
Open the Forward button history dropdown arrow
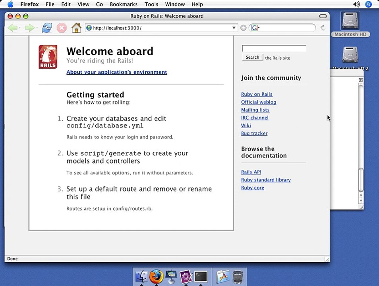tap(37, 28)
